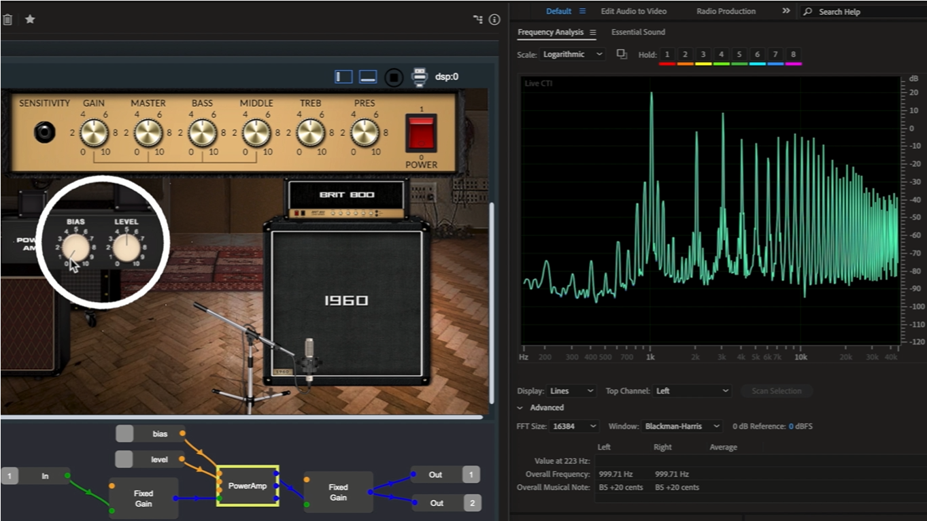The width and height of the screenshot is (927, 521).
Task: Click the trash delete icon
Action: (7, 20)
